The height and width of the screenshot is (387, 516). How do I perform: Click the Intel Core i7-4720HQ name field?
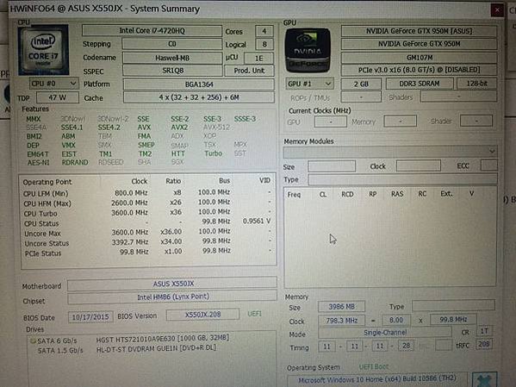(x=152, y=31)
